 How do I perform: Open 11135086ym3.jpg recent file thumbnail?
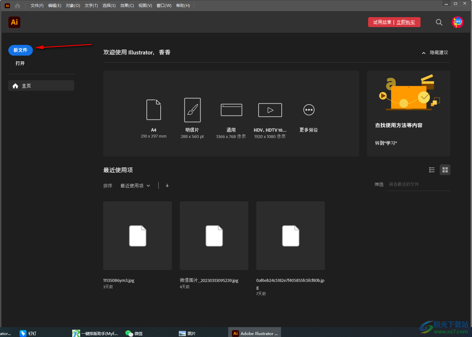(x=138, y=236)
